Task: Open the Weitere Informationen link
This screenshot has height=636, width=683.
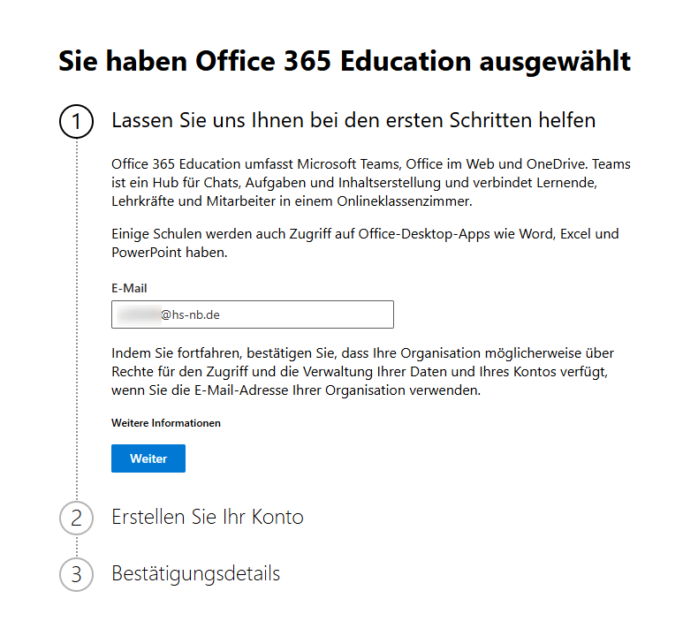Action: coord(166,423)
